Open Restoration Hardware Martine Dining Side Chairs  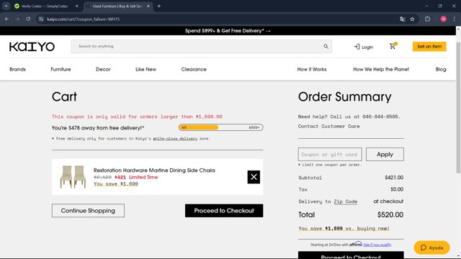pos(154,171)
